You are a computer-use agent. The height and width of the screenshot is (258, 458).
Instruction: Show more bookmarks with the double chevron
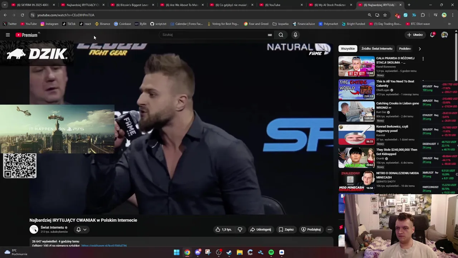coord(449,24)
